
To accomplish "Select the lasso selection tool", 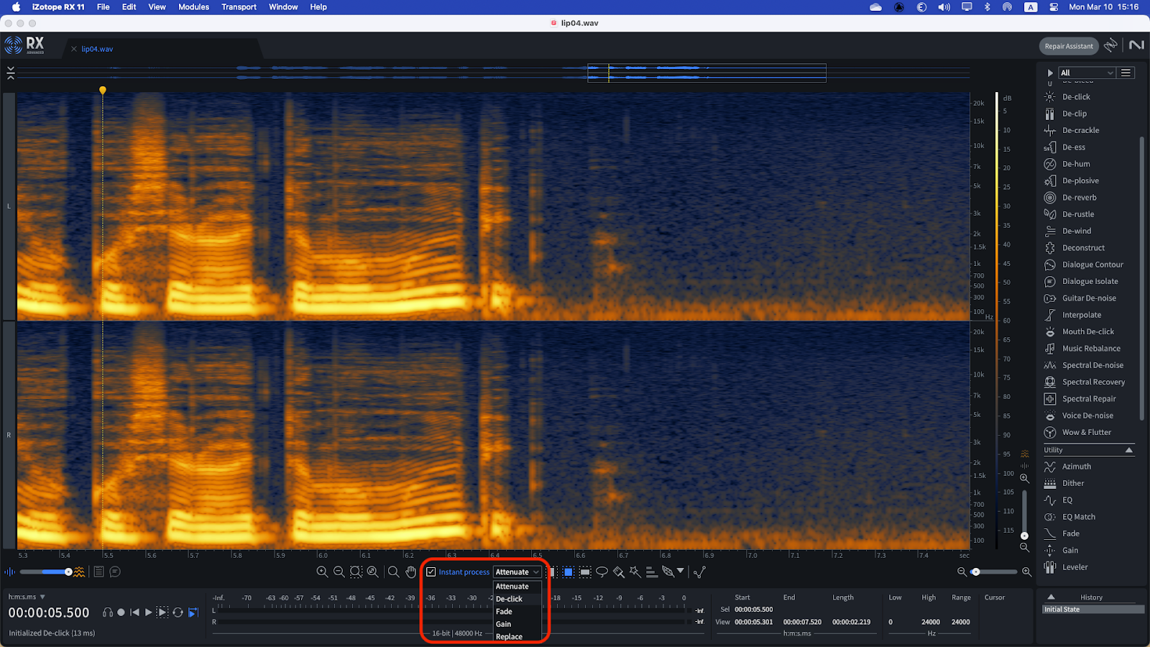I will pyautogui.click(x=602, y=572).
